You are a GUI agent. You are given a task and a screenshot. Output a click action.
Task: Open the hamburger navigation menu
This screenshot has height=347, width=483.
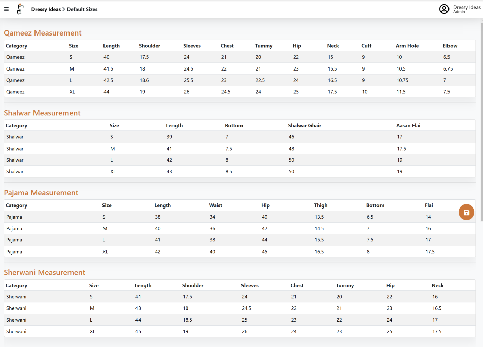[6, 9]
